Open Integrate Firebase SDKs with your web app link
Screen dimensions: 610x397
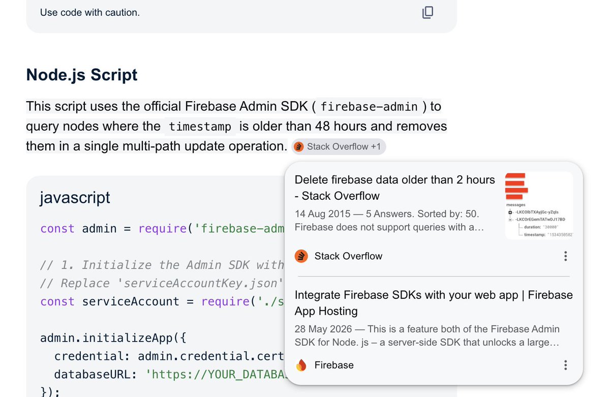coord(434,303)
